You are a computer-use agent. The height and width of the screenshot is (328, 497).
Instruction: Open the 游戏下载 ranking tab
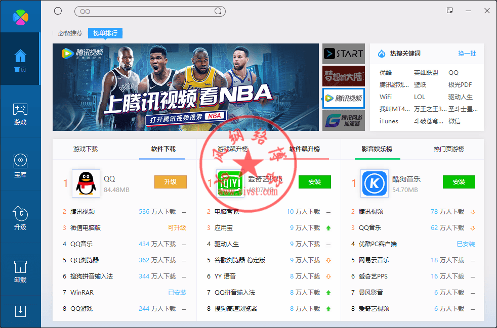(x=86, y=149)
